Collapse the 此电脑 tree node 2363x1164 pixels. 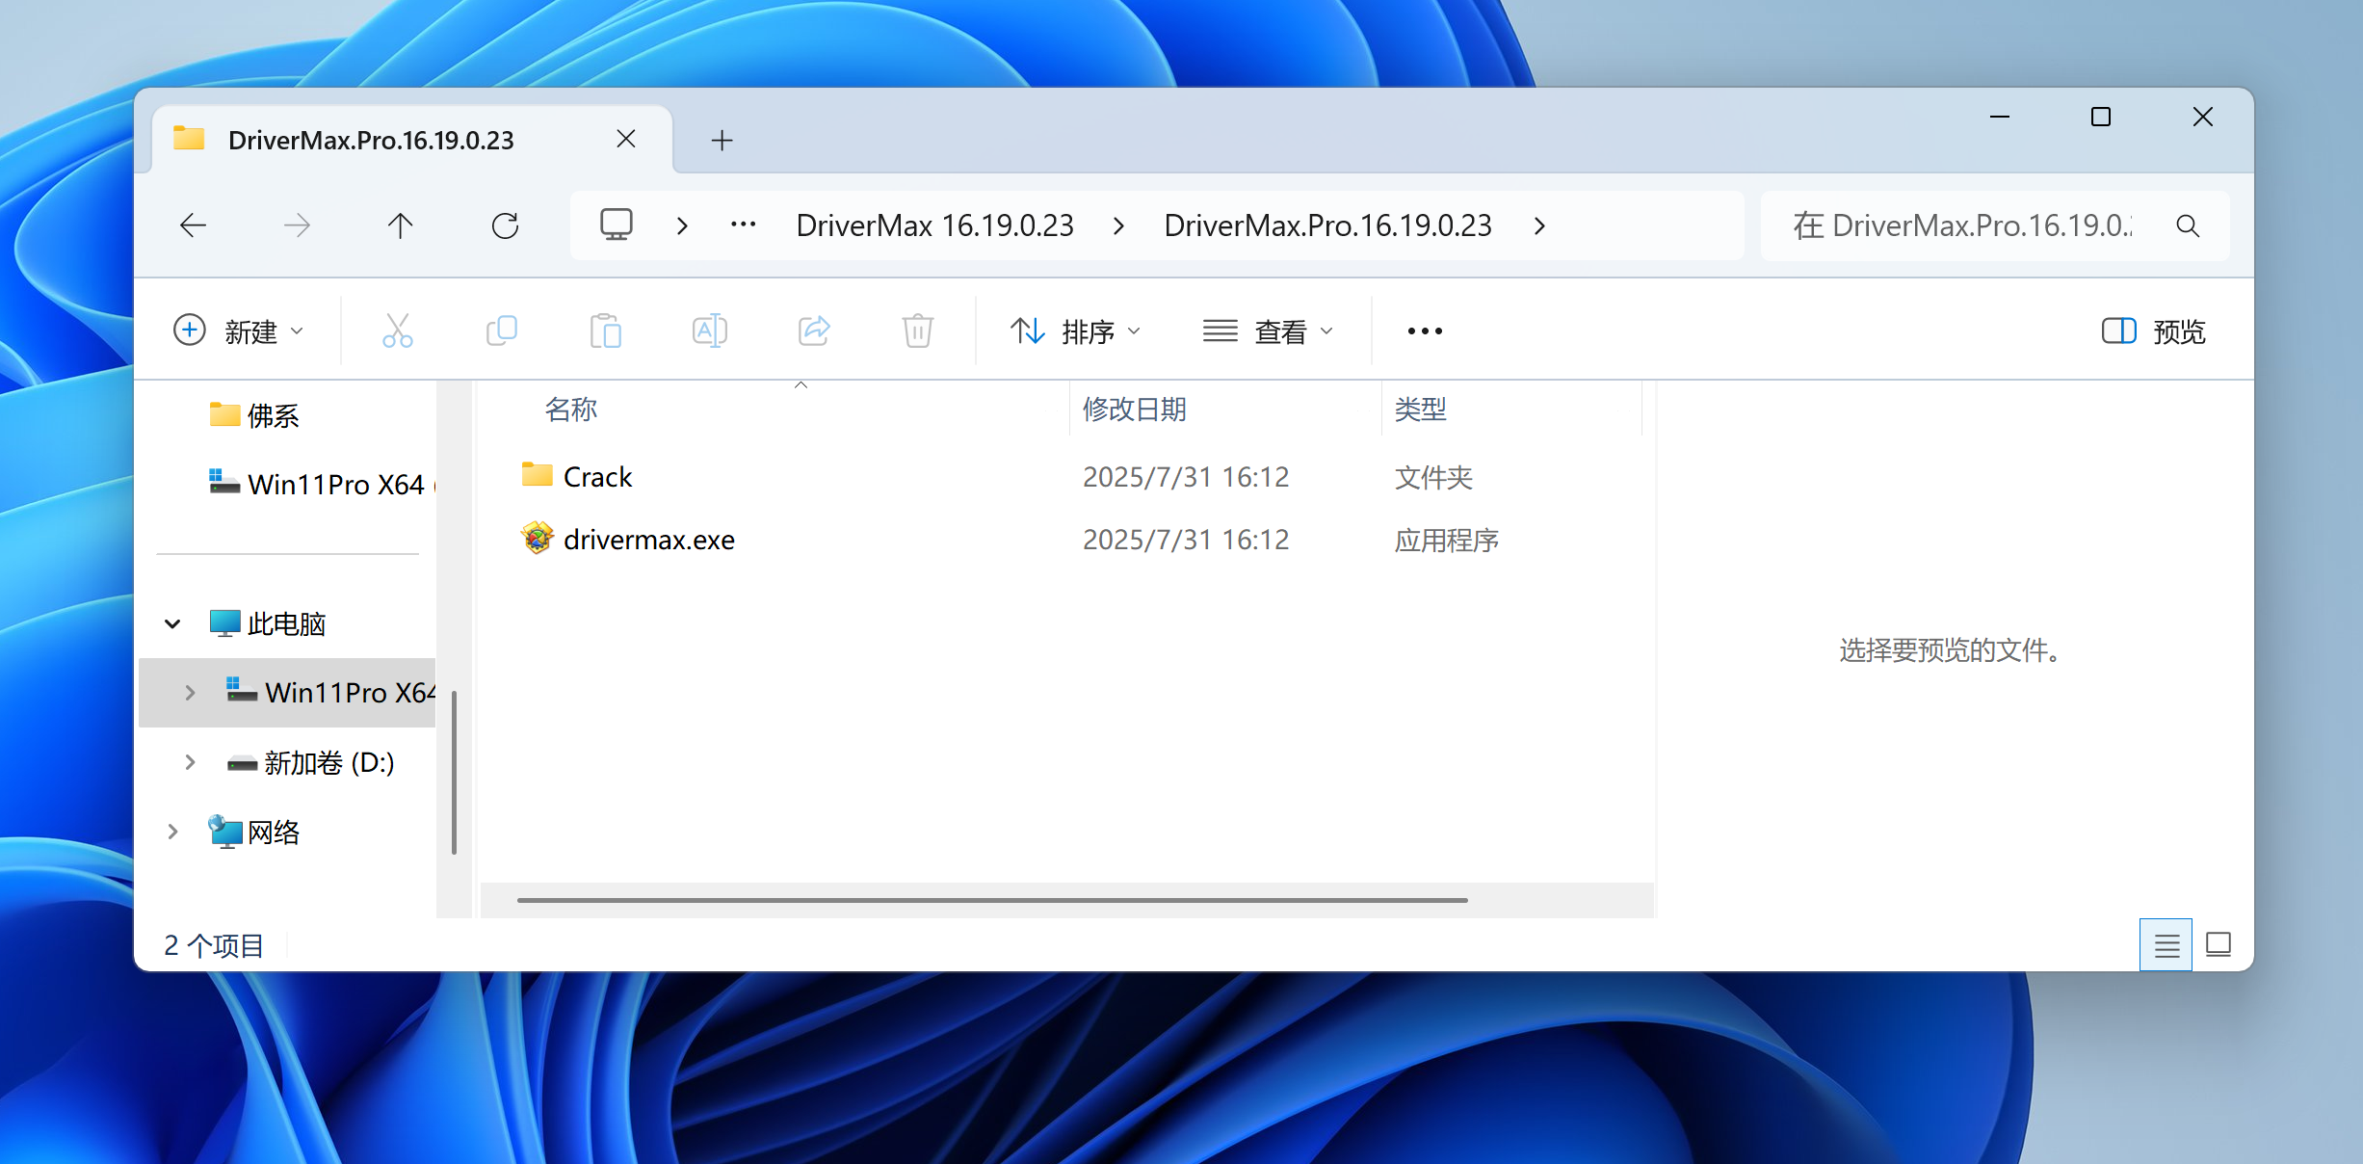(x=172, y=623)
